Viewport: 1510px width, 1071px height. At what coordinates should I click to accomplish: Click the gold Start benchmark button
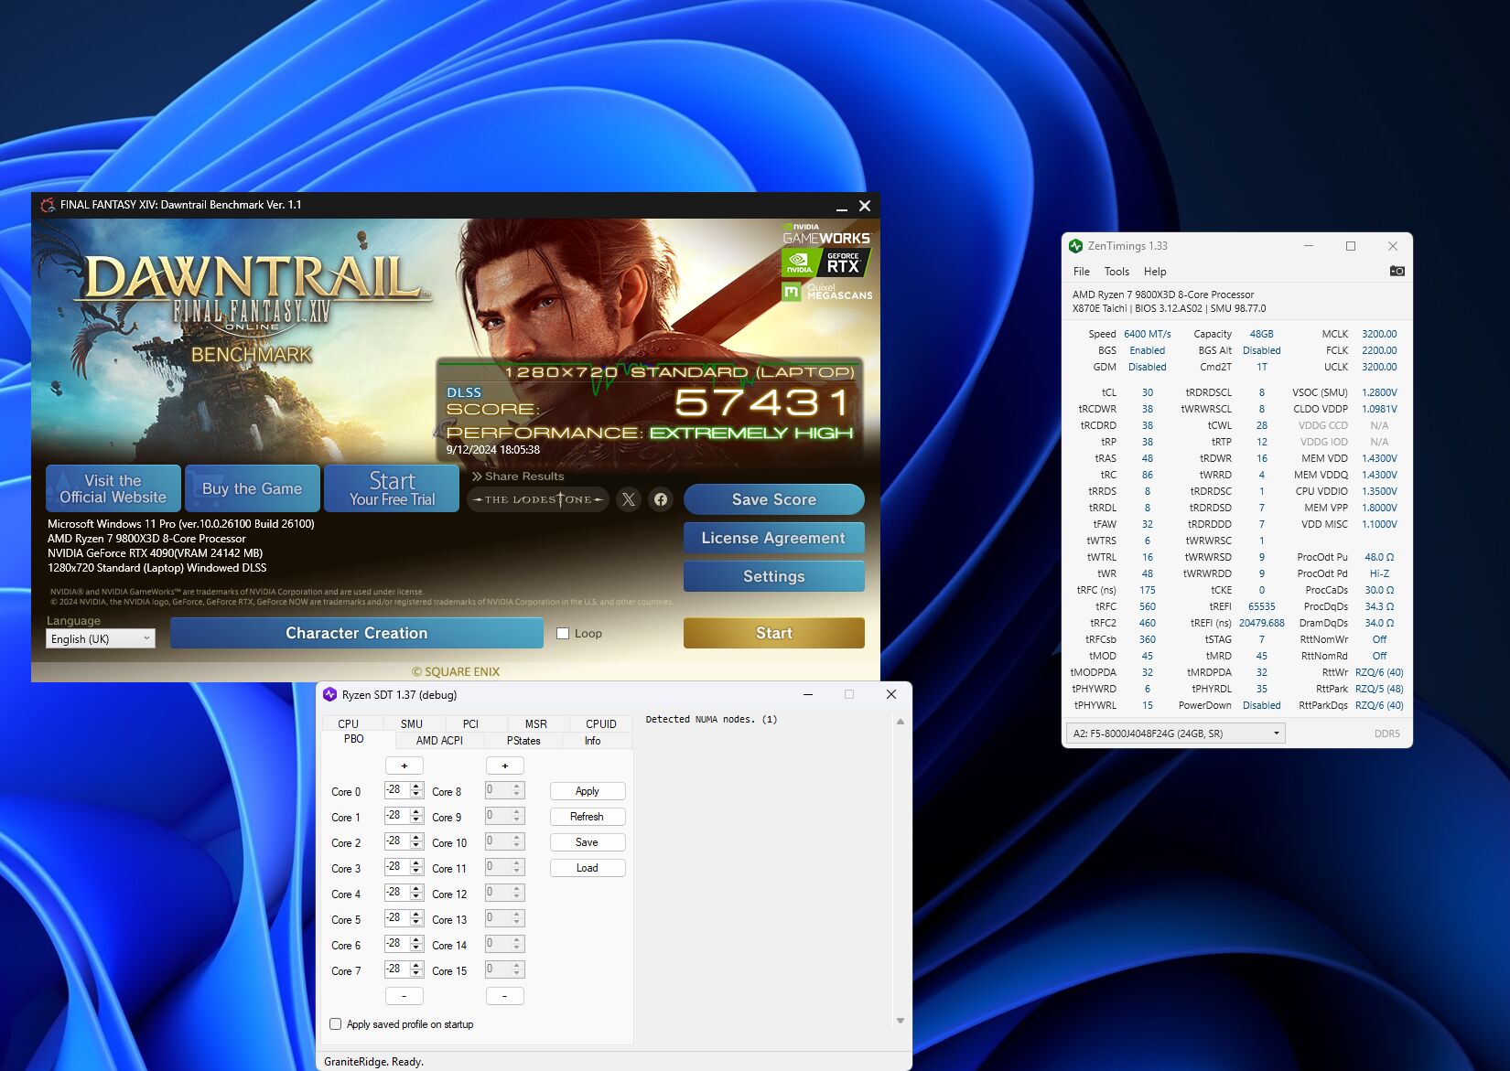774,633
